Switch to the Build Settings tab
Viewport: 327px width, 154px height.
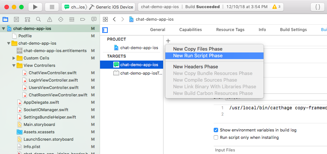click(x=293, y=30)
